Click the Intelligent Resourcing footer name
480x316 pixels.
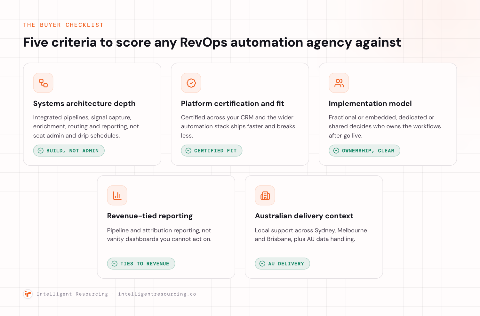pyautogui.click(x=72, y=294)
